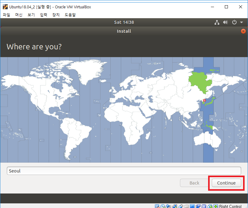This screenshot has width=248, height=208.
Task: Click the volume speaker icon in top bar
Action: coord(225,22)
